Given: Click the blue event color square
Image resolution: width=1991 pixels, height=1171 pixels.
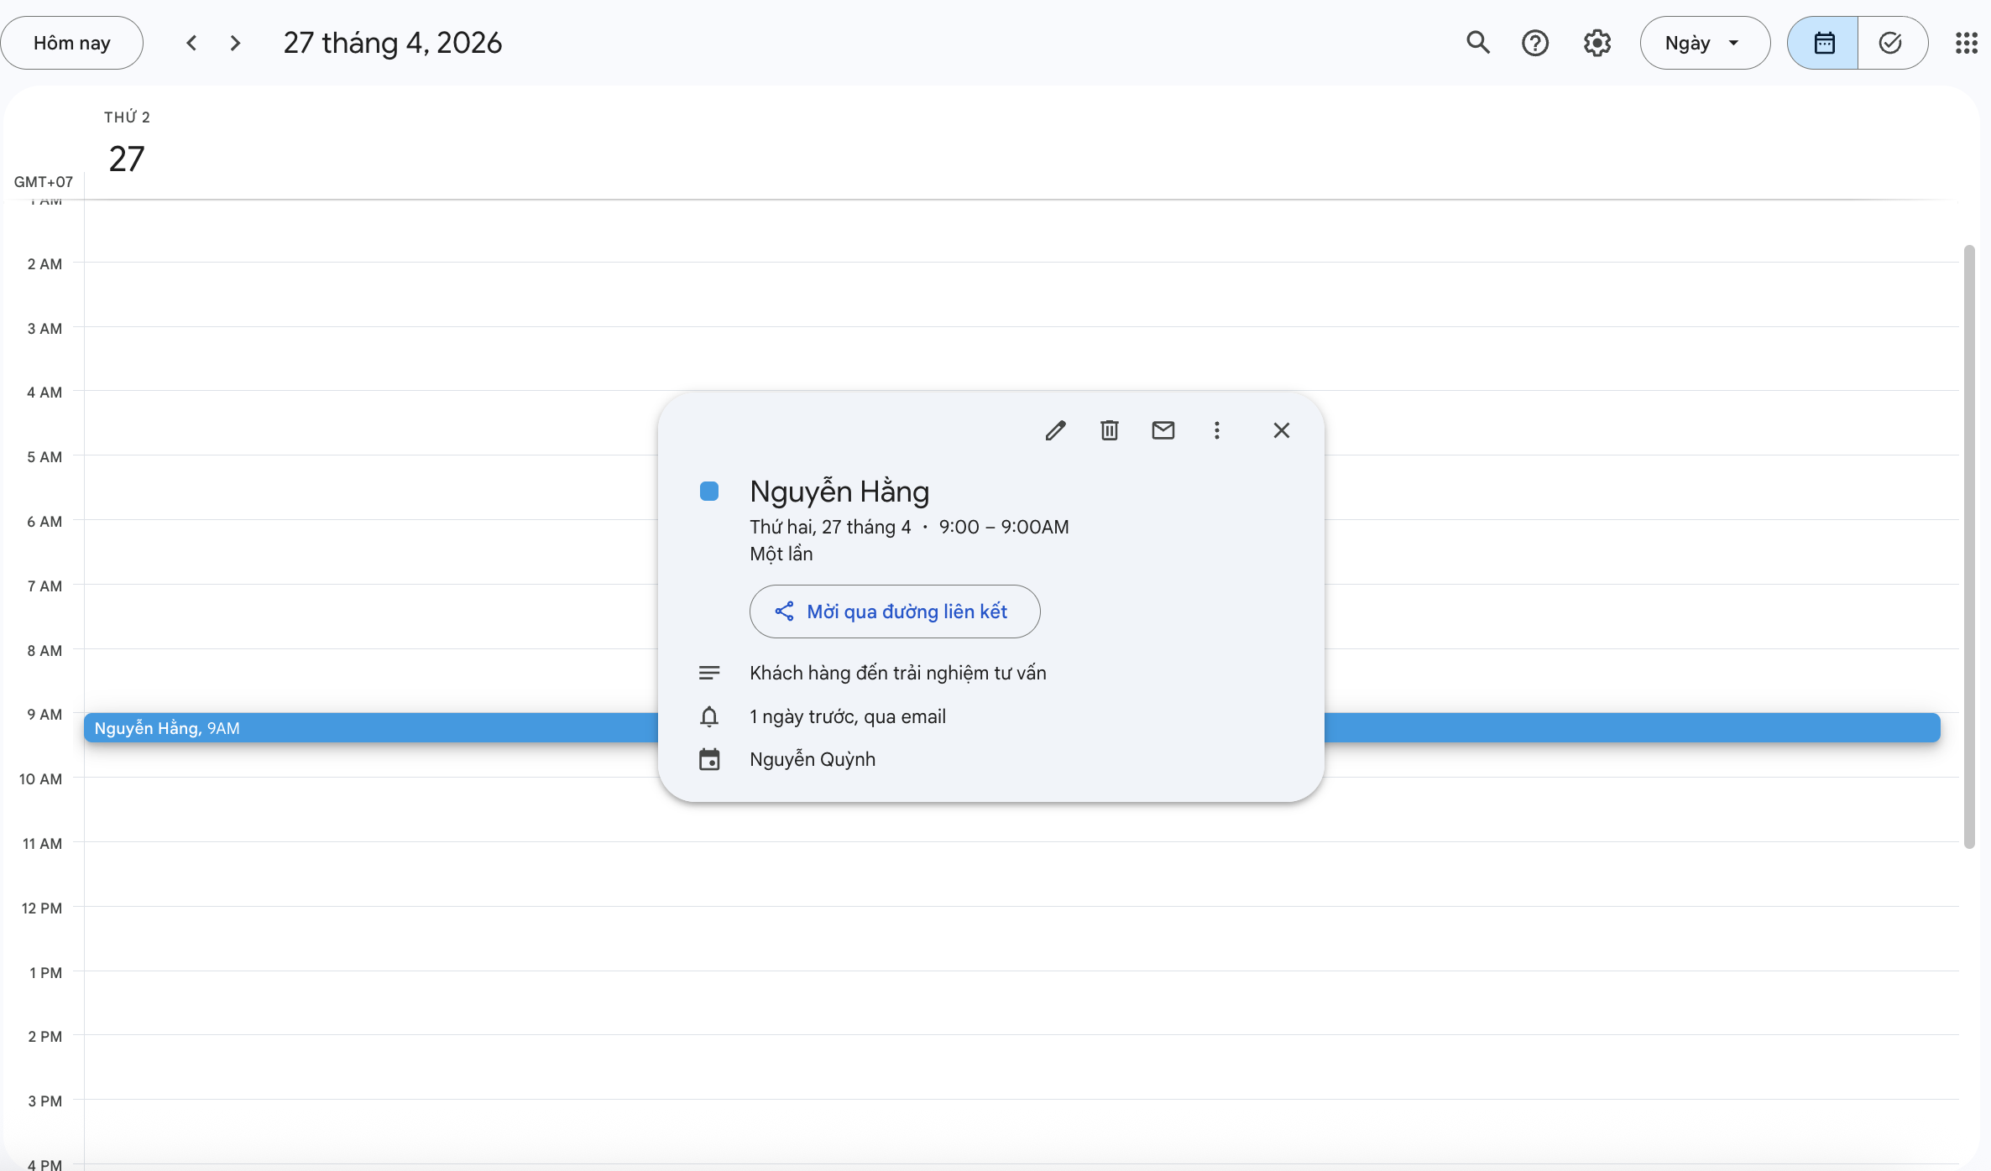Looking at the screenshot, I should tap(709, 492).
